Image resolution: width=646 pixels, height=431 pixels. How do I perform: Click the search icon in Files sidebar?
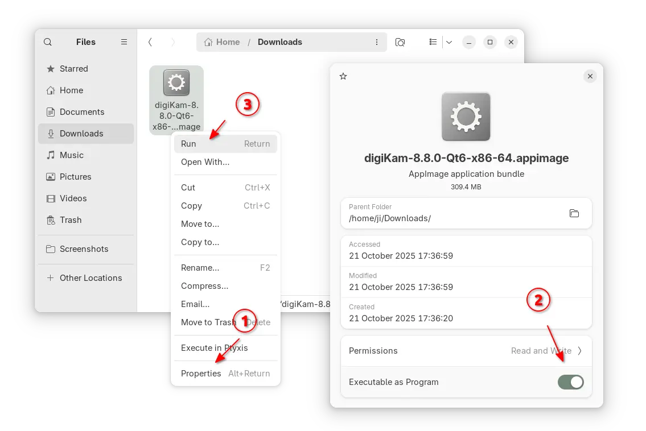[x=48, y=42]
